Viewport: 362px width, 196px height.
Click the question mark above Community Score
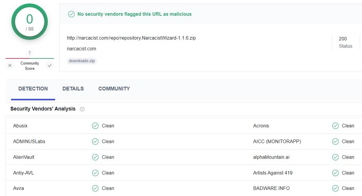[29, 53]
